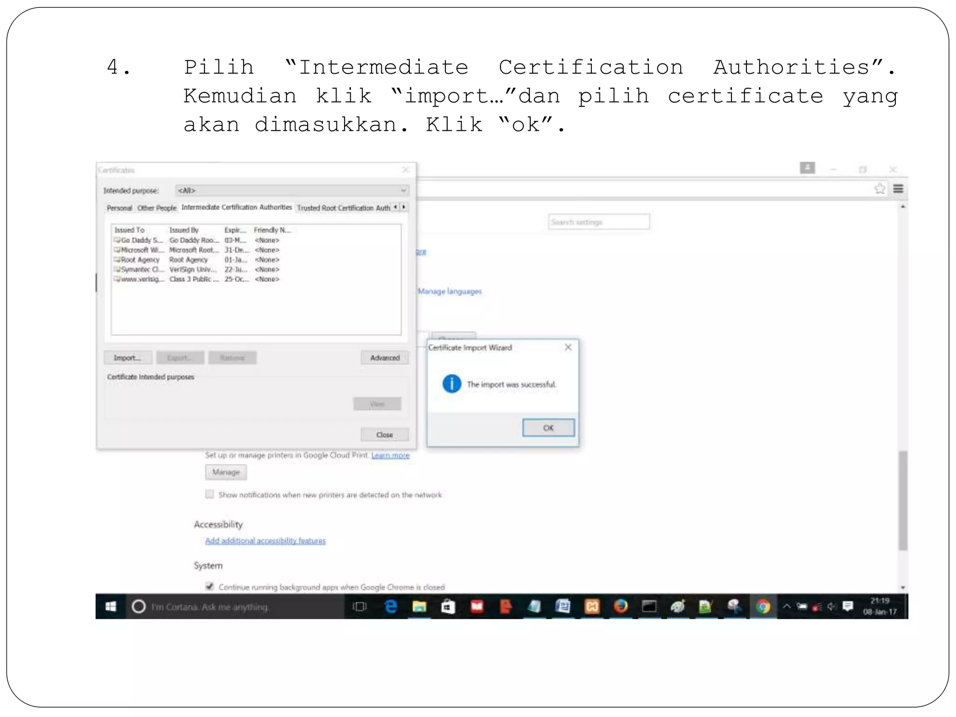Close the Certificate Import Wizard dialog
The height and width of the screenshot is (717, 956).
pyautogui.click(x=568, y=347)
